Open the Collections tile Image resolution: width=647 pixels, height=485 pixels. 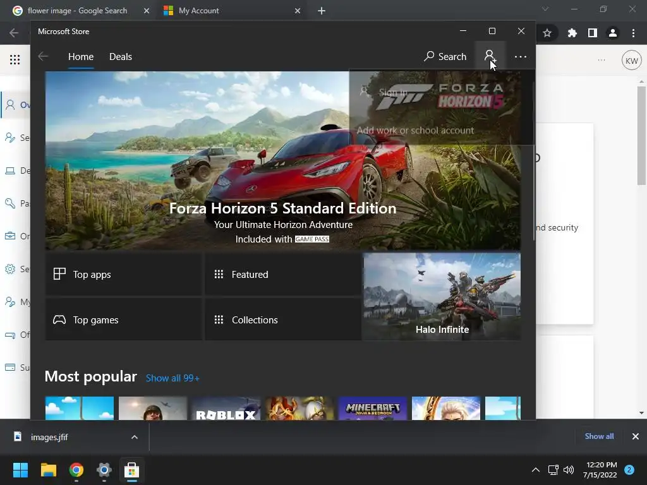(x=283, y=320)
